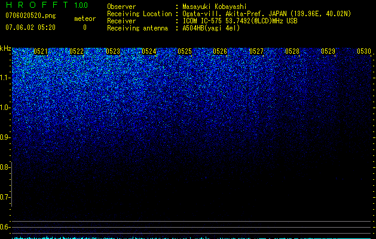Click the ICOM IC-575 53.7492 MHz receiver text
376x239 pixels.
[x=240, y=21]
